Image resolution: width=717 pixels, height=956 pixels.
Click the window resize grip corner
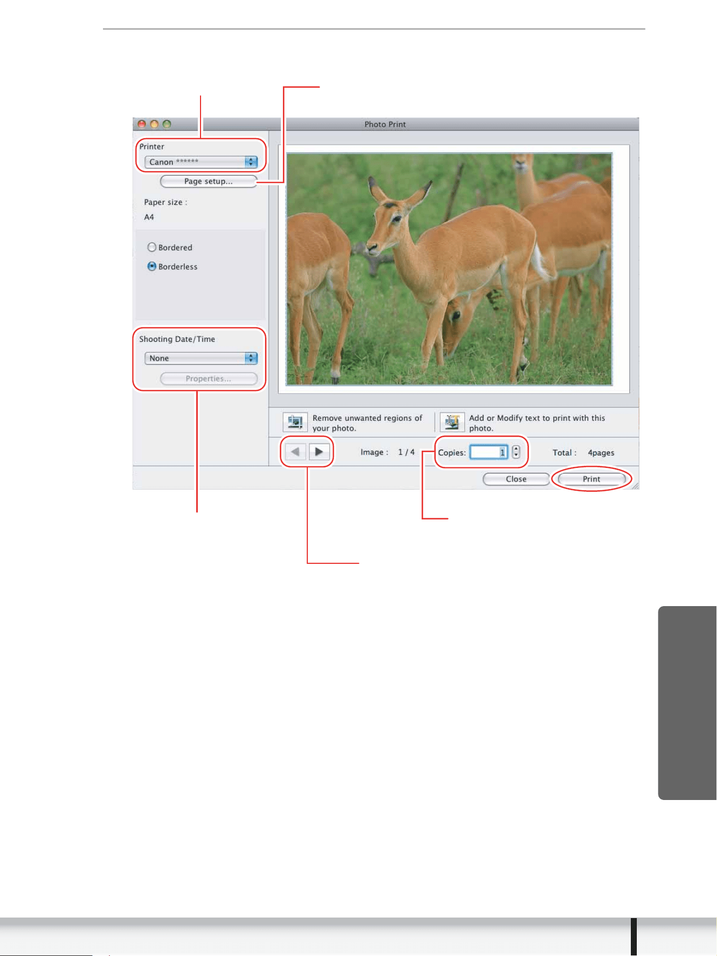[634, 485]
